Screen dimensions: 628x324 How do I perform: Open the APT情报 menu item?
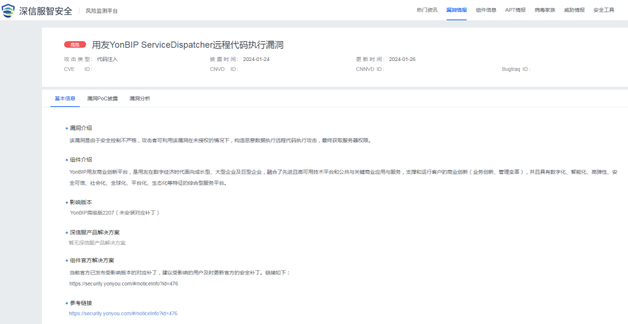[515, 10]
